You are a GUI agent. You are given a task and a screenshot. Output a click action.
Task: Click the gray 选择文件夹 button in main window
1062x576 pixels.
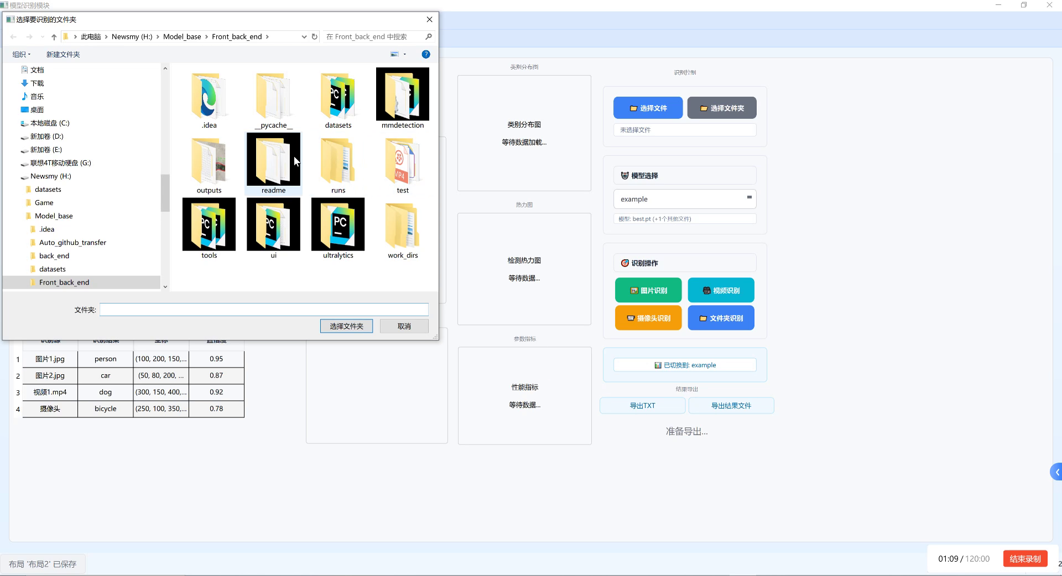721,108
